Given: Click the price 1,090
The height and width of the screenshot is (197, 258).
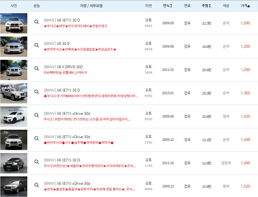Looking at the screenshot, I should (245, 23).
